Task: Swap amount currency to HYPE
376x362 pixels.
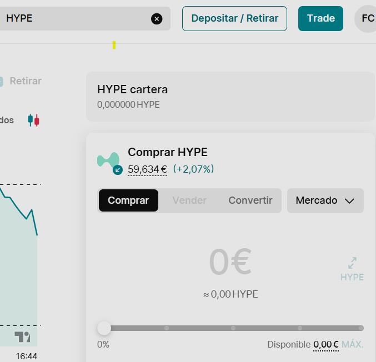Action: 352,269
